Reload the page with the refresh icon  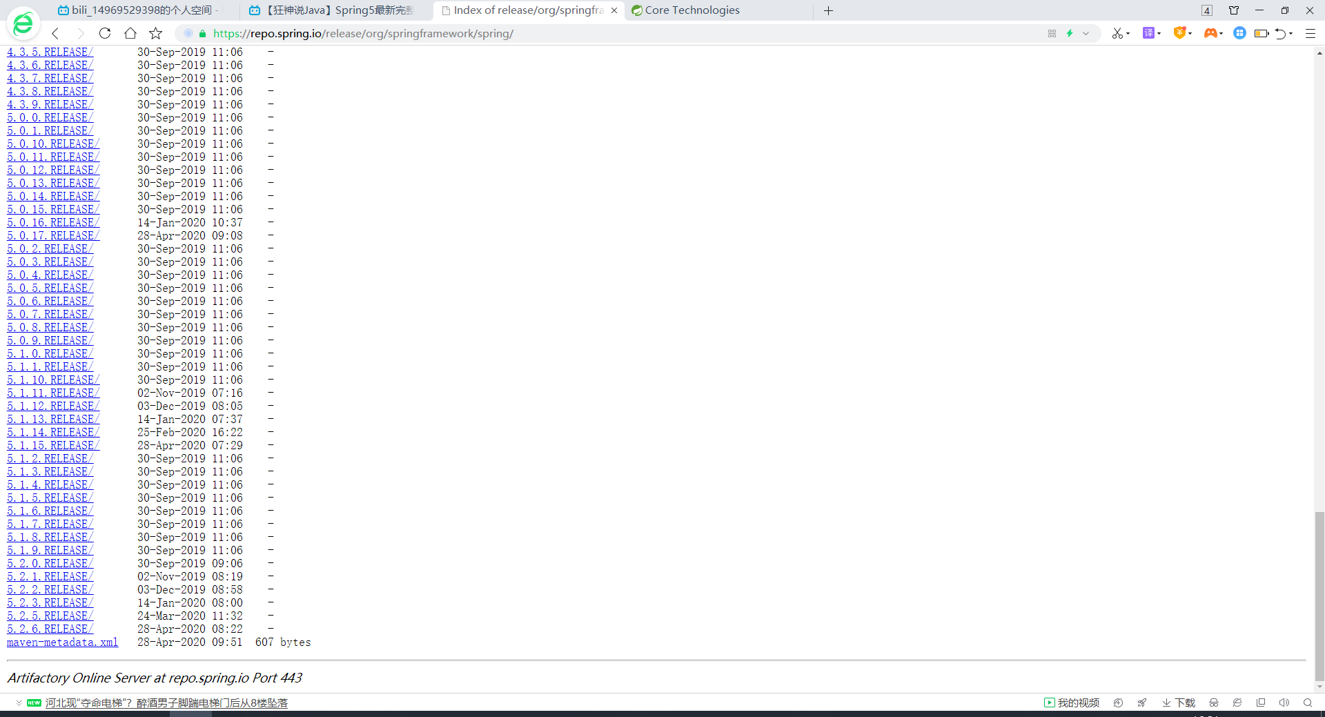(105, 33)
